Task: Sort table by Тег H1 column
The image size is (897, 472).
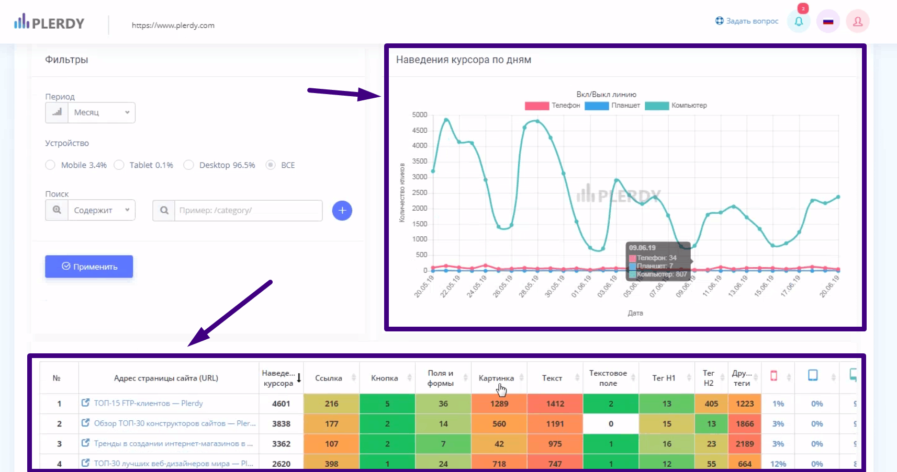Action: [689, 378]
